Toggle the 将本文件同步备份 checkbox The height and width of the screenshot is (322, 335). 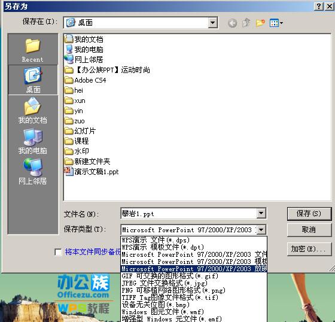[59, 252]
